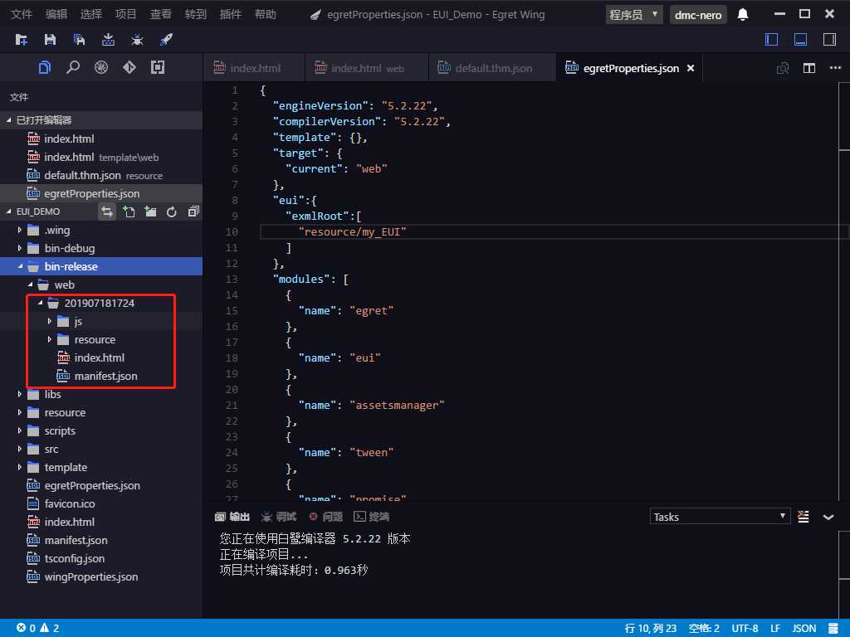Toggle the bottom panel layout icon
The image size is (850, 637).
(800, 40)
